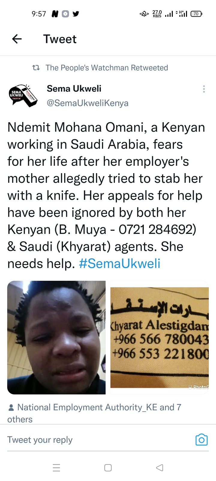Tap the battery indicator in status bar
Viewport: 216px width, 481px height.
click(x=196, y=14)
